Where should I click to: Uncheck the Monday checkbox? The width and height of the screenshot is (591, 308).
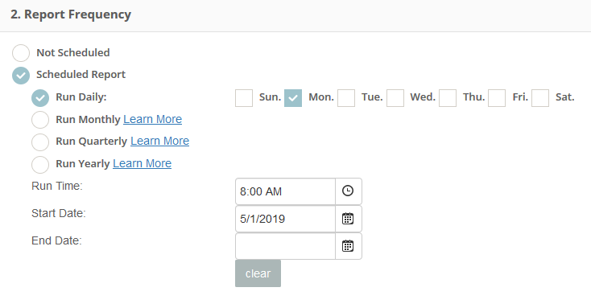coord(293,98)
